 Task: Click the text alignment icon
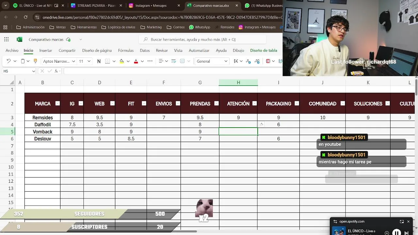tap(161, 61)
